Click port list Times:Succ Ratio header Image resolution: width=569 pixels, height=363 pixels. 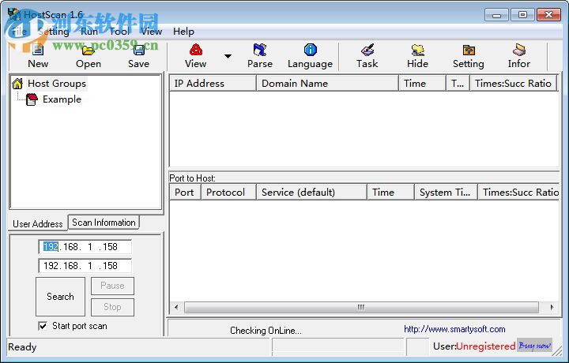[518, 193]
